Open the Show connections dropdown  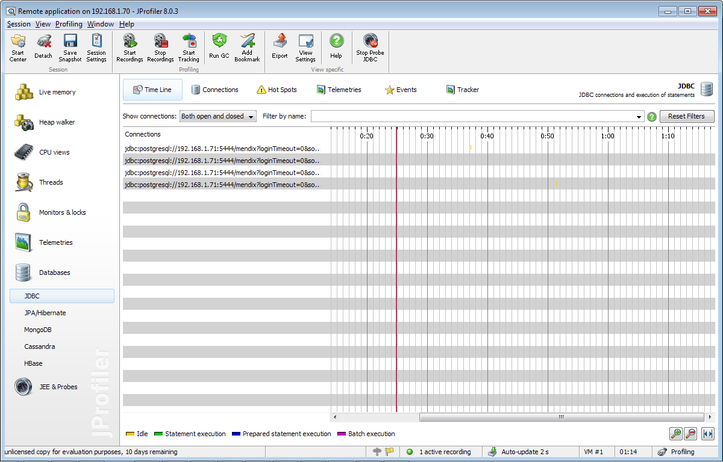tap(218, 116)
